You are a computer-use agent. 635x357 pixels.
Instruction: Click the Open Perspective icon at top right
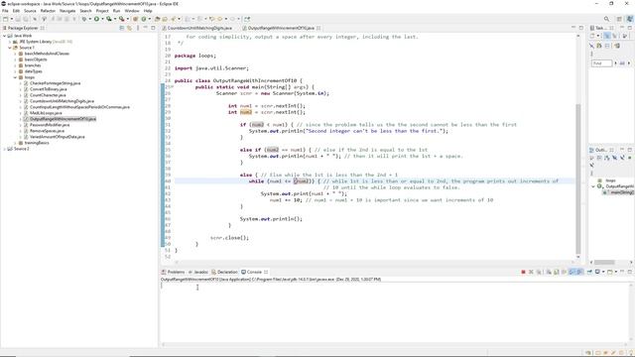pyautogui.click(x=619, y=19)
